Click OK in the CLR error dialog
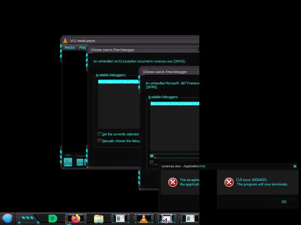Screen dimensions: 301x225 [x=284, y=202]
